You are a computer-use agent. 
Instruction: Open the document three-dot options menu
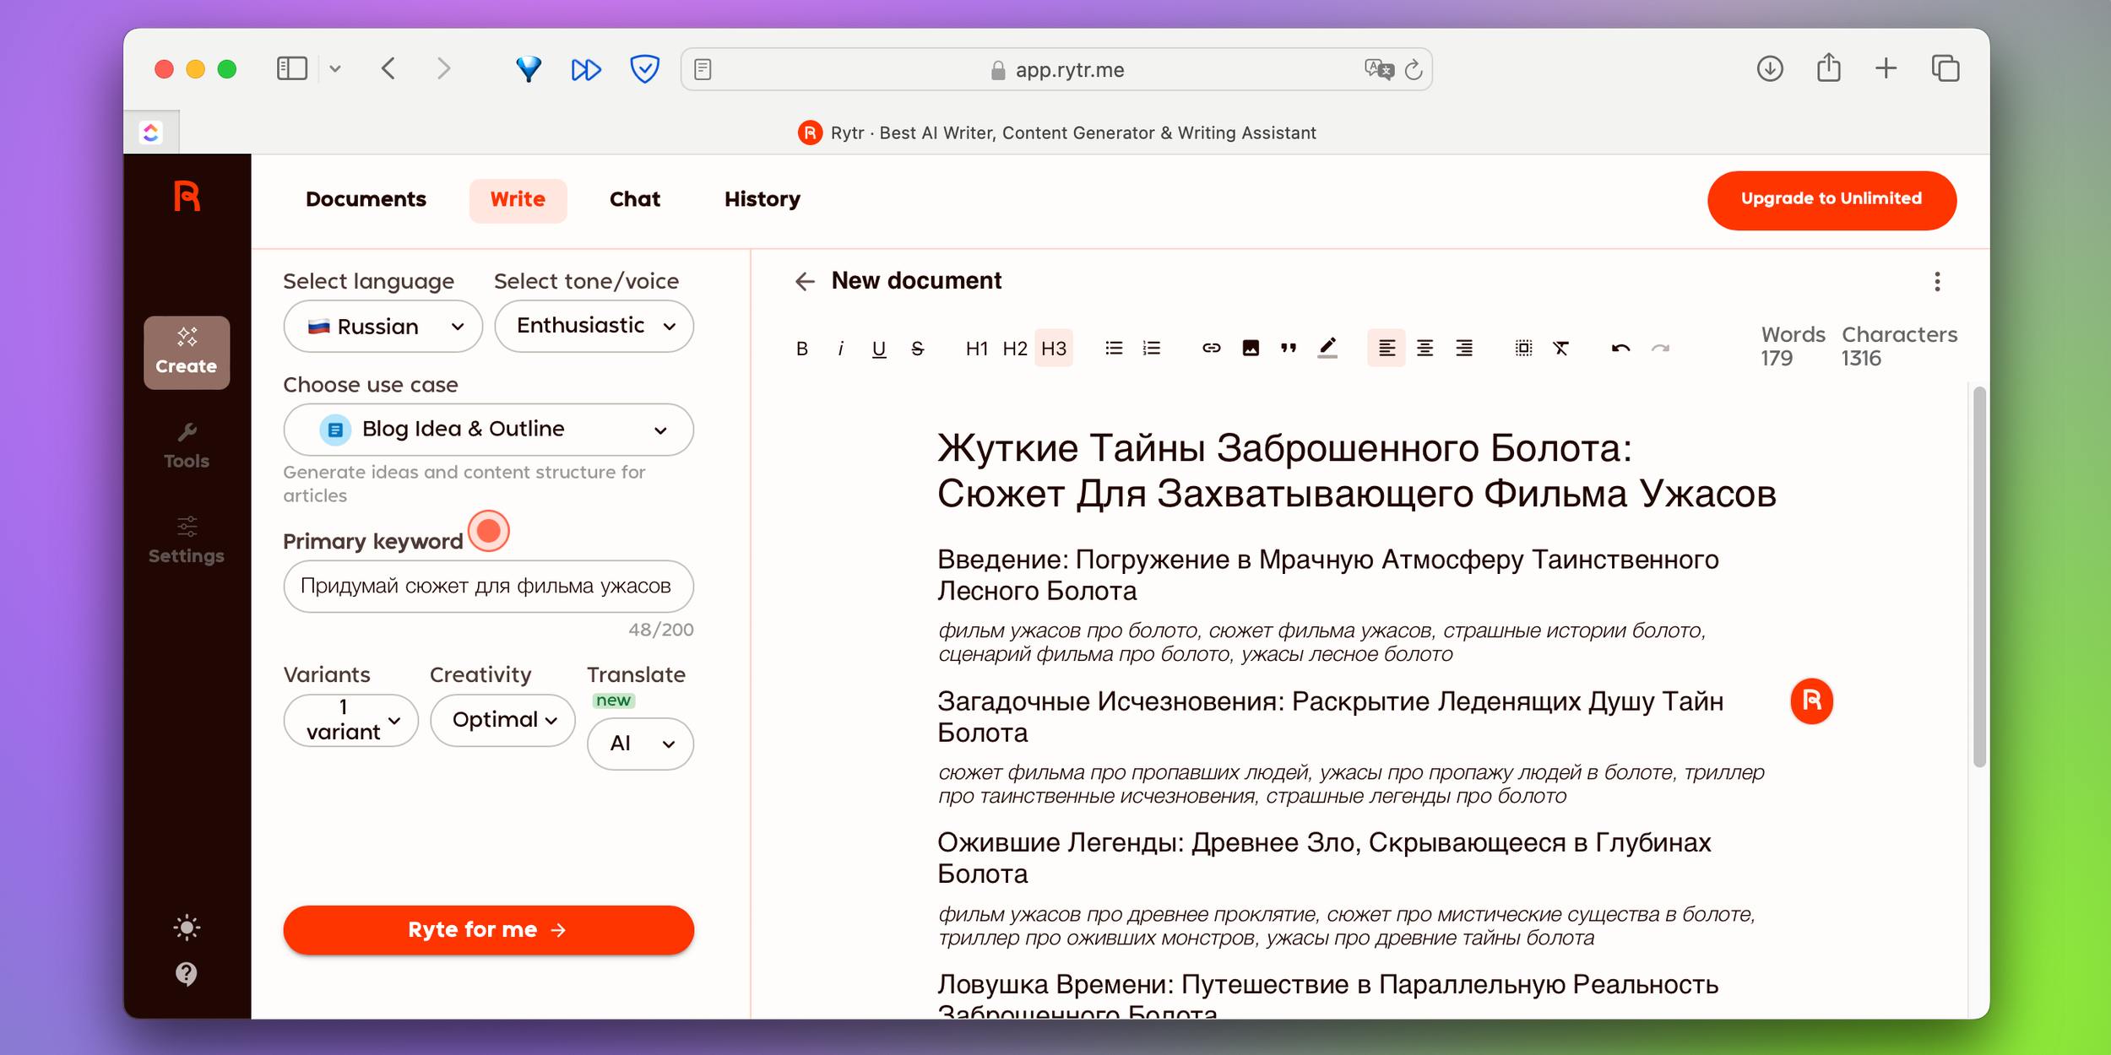1937,282
